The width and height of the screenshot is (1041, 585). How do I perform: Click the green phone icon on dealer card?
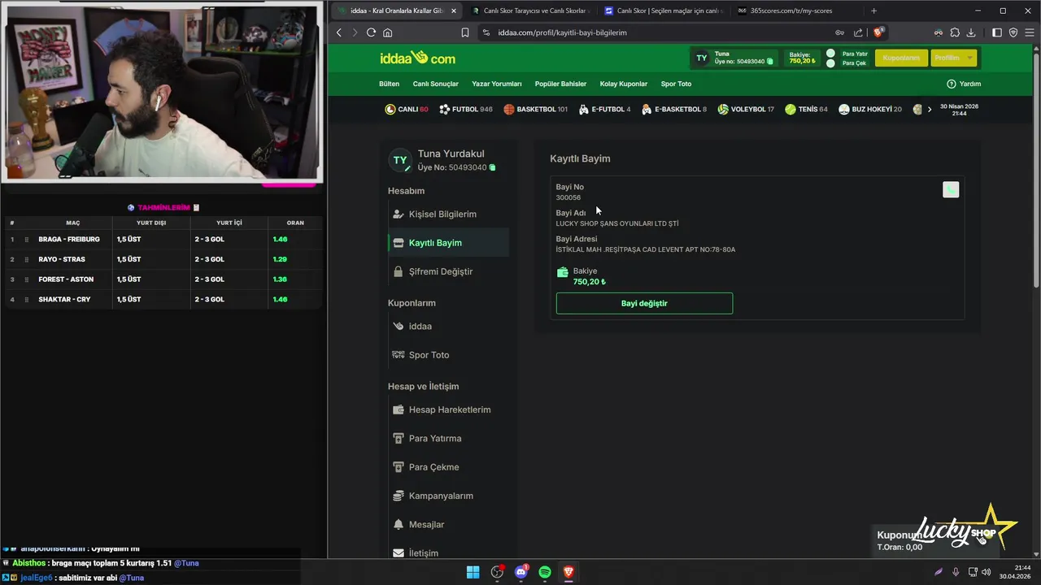point(951,190)
